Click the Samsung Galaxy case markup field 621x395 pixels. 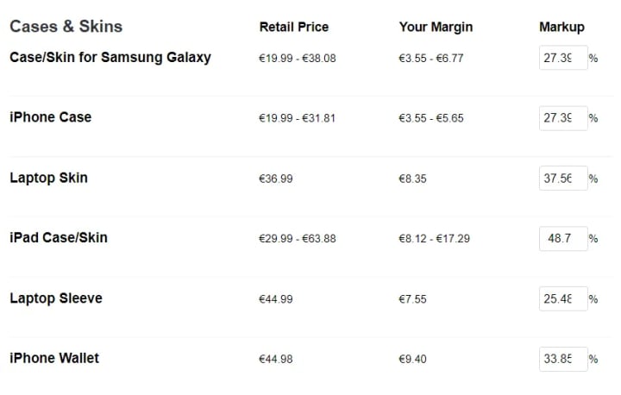[x=563, y=58]
